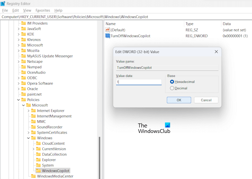252x179 pixels.
Task: Open the File menu
Action: [x=5, y=10]
